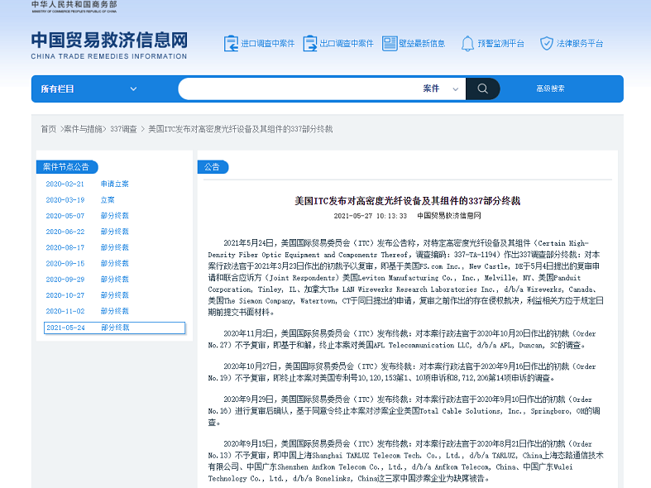Open 2020-02-21 申请立案 entry
The width and height of the screenshot is (651, 488).
click(87, 184)
